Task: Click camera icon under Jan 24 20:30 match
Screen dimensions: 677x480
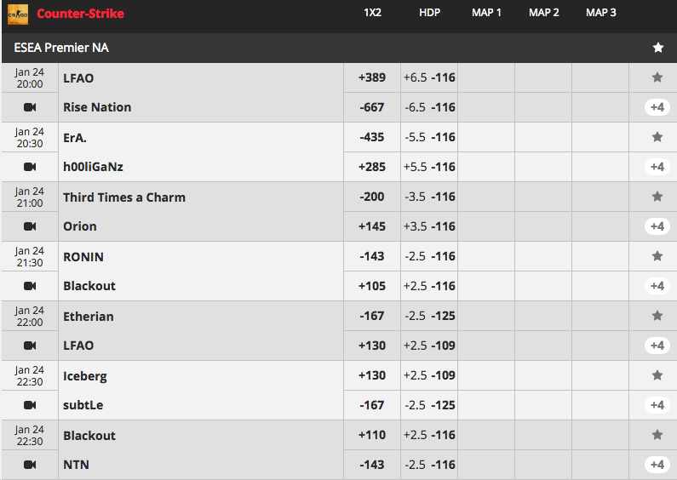Action: pyautogui.click(x=30, y=167)
